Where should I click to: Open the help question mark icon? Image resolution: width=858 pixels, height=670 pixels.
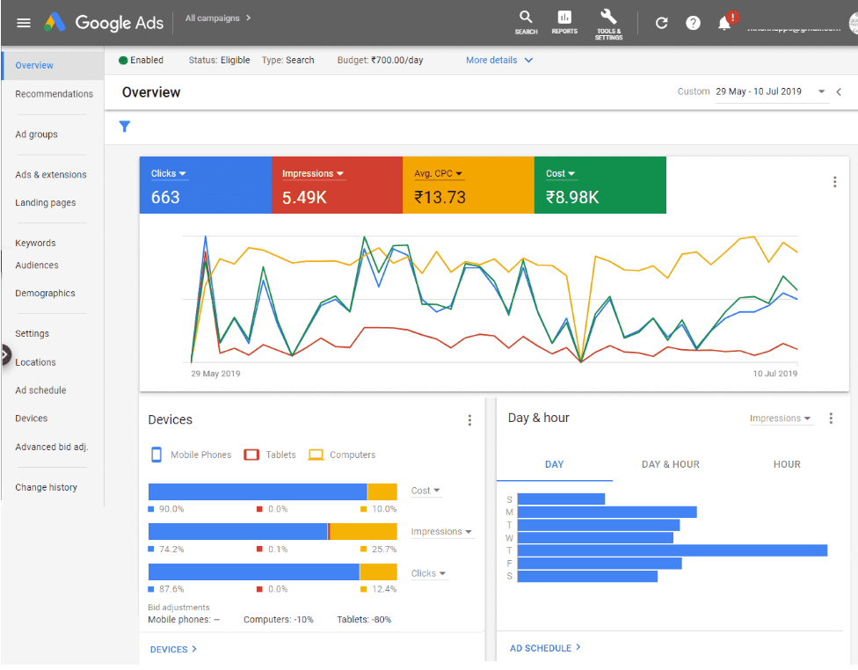pyautogui.click(x=693, y=23)
